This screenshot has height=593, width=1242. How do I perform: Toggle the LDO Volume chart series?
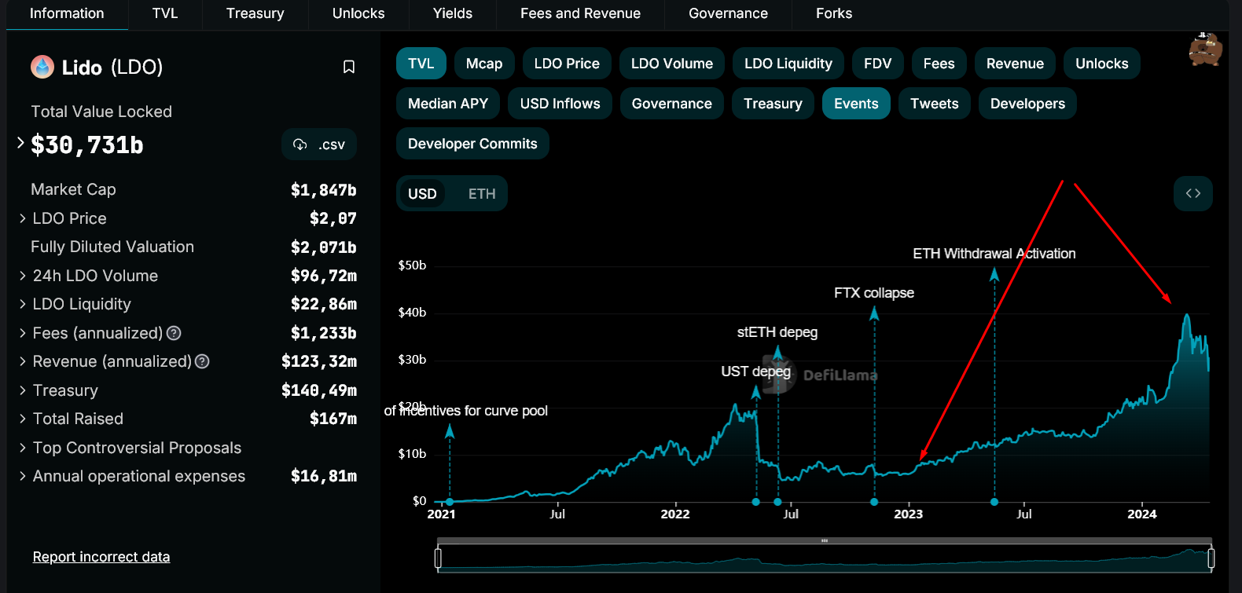coord(672,64)
